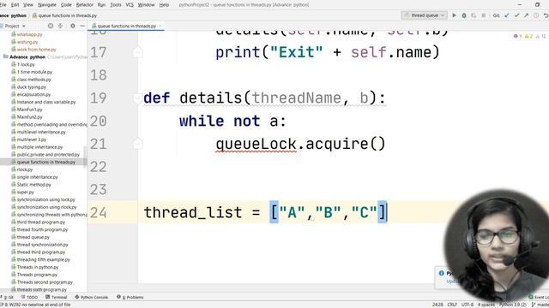Update project with the blue Git arrow
This screenshot has height=308, width=549.
coord(507,15)
